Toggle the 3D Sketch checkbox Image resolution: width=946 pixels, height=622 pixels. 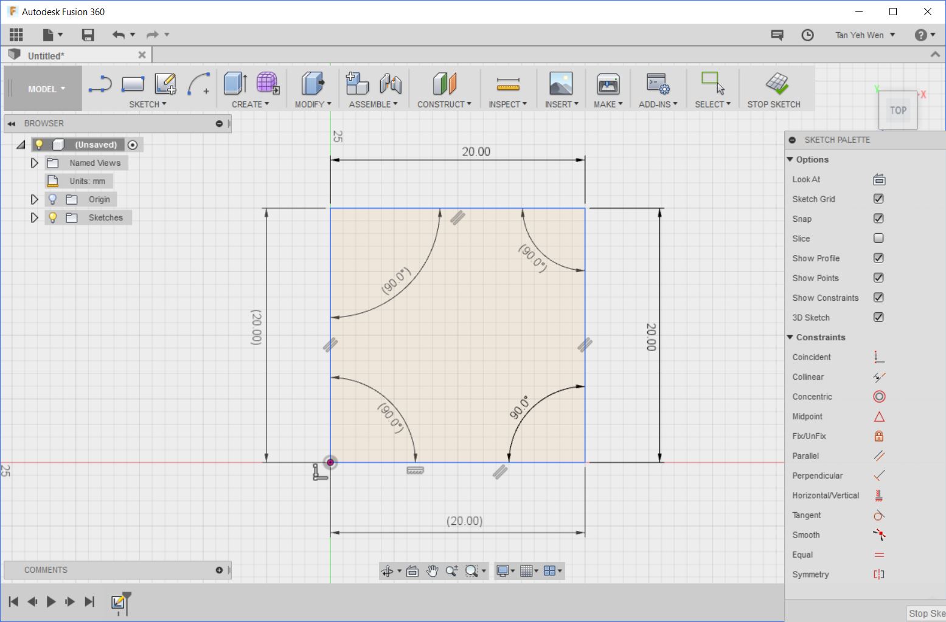coord(878,317)
